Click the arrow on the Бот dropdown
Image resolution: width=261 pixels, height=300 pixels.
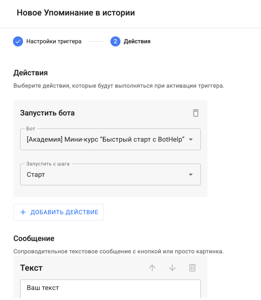coord(191,139)
